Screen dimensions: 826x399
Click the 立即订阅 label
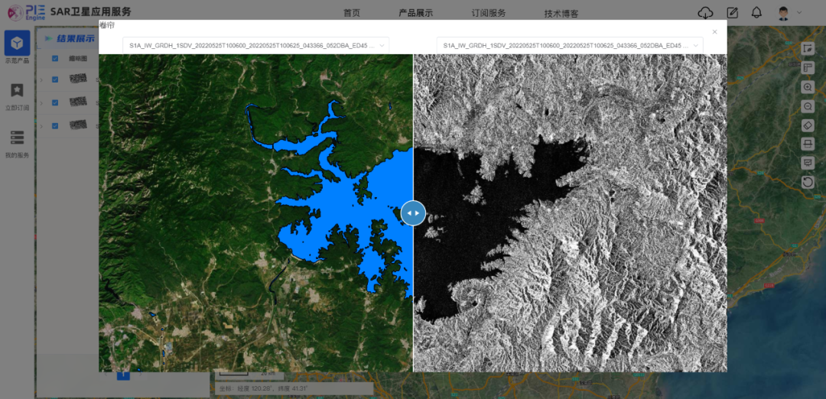pyautogui.click(x=17, y=107)
